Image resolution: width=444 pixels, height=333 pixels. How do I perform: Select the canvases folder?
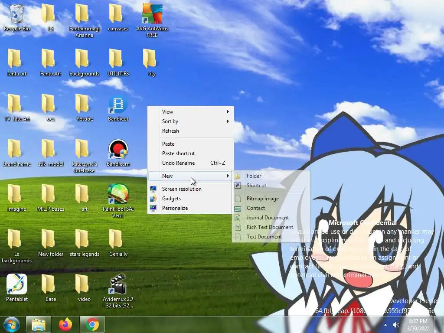coord(118,17)
